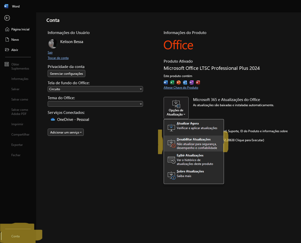Click the Trocar de conta link
The image size is (301, 243).
point(58,58)
